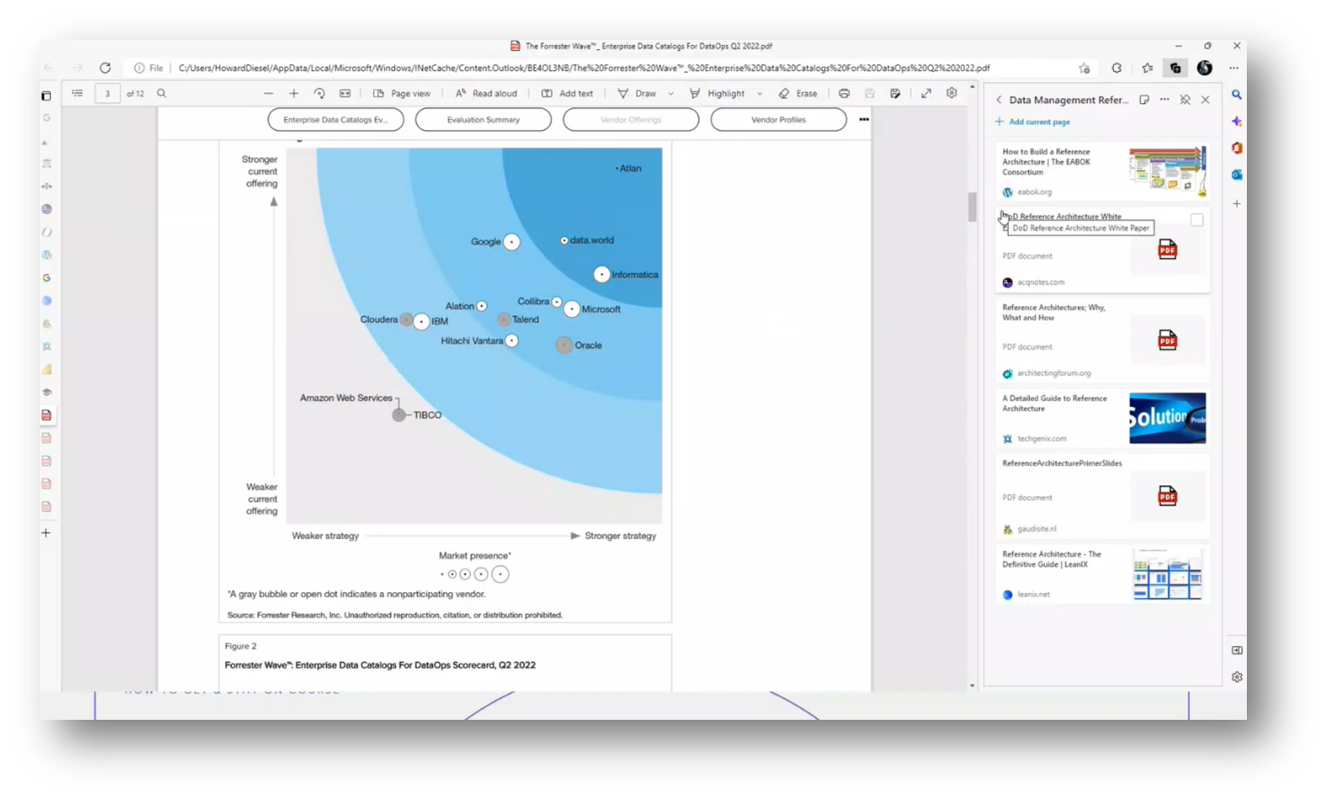Toggle the Collections button in browser toolbar
Screen dimensions: 1327x800
coord(1176,68)
